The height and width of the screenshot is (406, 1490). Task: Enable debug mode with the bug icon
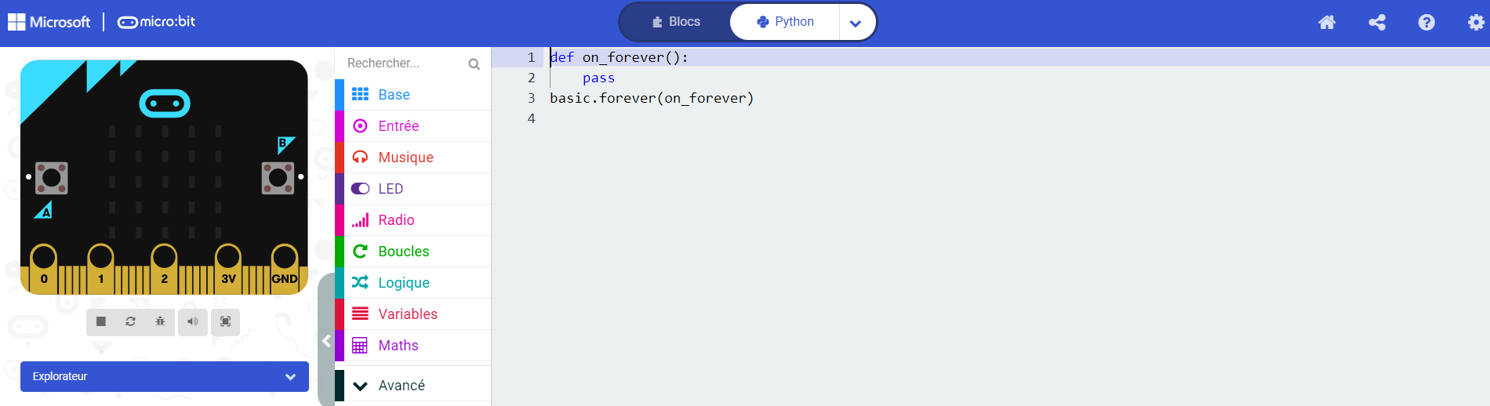[x=160, y=321]
